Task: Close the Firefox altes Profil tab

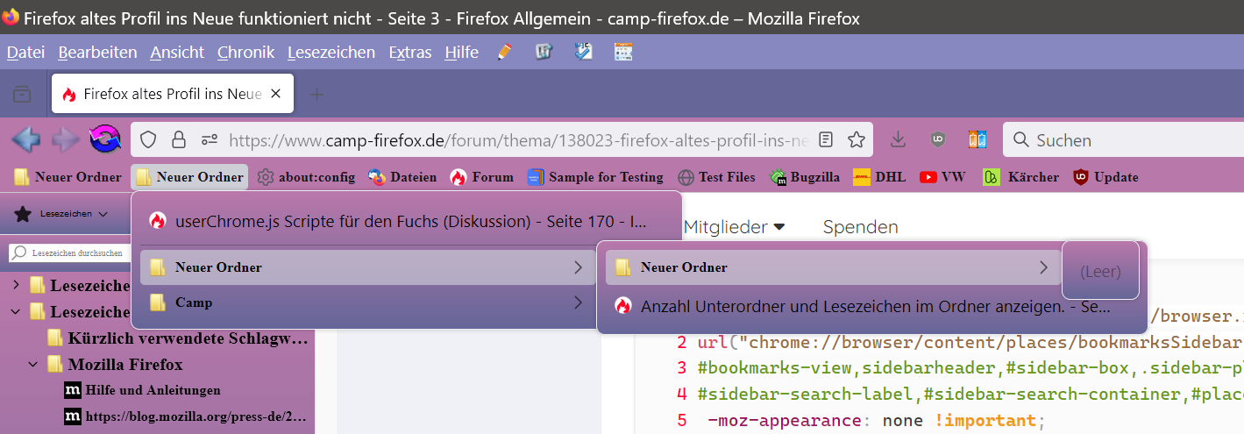Action: (x=276, y=95)
